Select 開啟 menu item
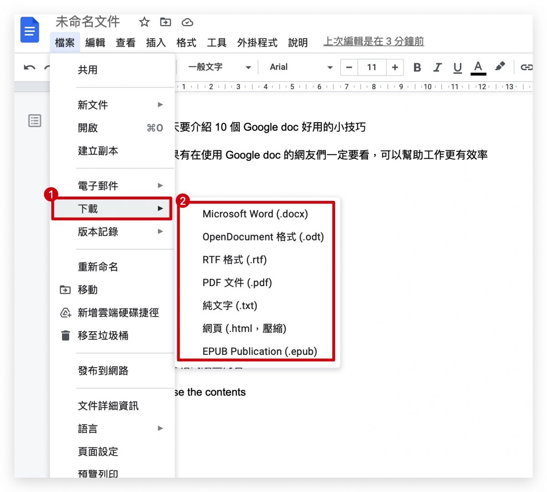Viewport: 547px width, 492px height. coord(112,128)
